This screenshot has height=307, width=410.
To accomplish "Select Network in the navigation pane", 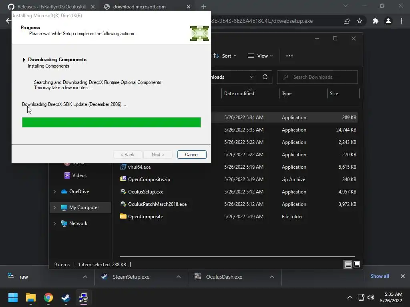I will tap(78, 223).
